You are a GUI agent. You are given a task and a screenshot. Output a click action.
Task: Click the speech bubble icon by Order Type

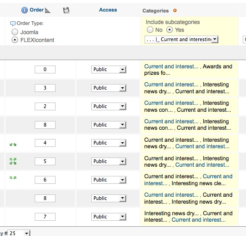click(13, 24)
